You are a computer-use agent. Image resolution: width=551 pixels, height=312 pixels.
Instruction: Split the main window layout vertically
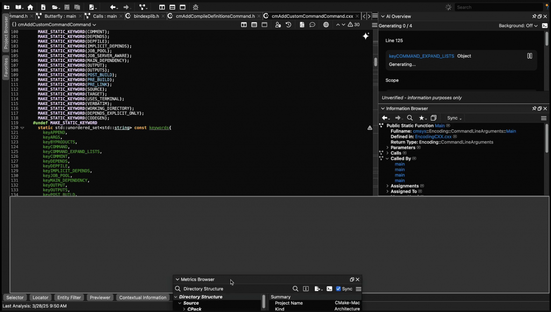[162, 7]
